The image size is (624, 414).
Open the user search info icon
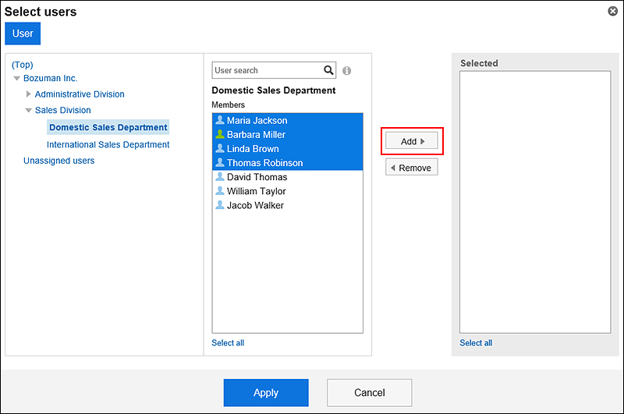click(x=346, y=71)
